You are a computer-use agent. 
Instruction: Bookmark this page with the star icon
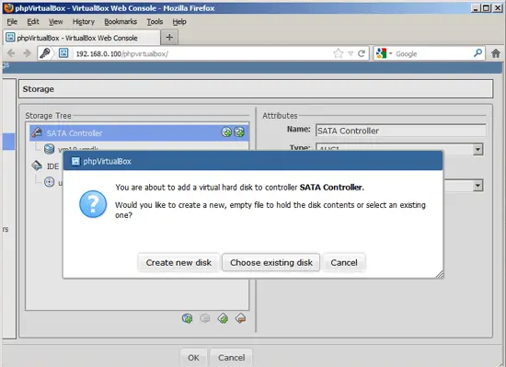point(338,53)
